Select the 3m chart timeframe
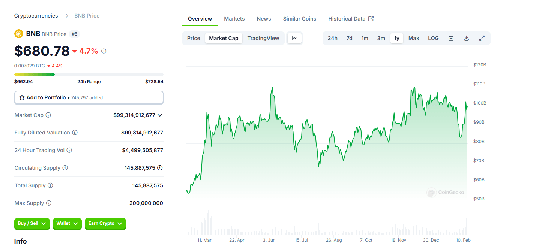This screenshot has height=248, width=551. point(381,38)
